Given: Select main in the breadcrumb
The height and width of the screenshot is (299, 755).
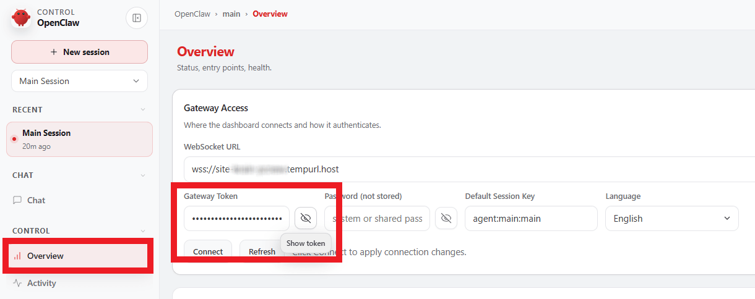Looking at the screenshot, I should (x=231, y=14).
